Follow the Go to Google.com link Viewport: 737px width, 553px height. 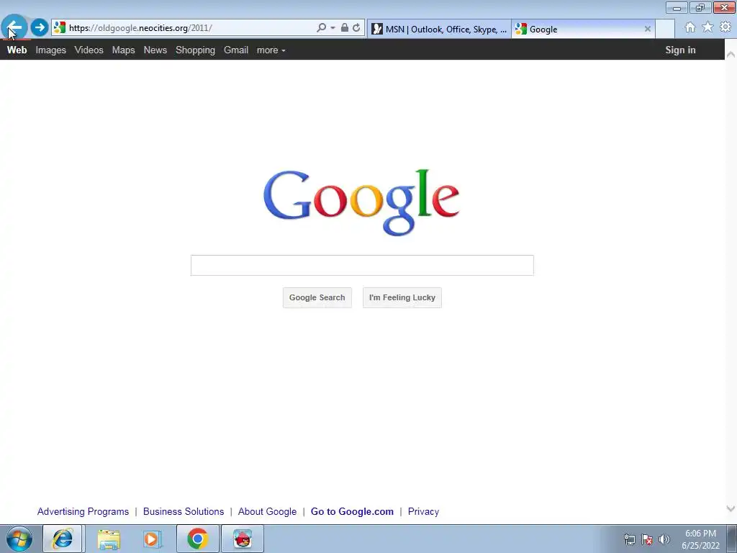click(x=352, y=511)
